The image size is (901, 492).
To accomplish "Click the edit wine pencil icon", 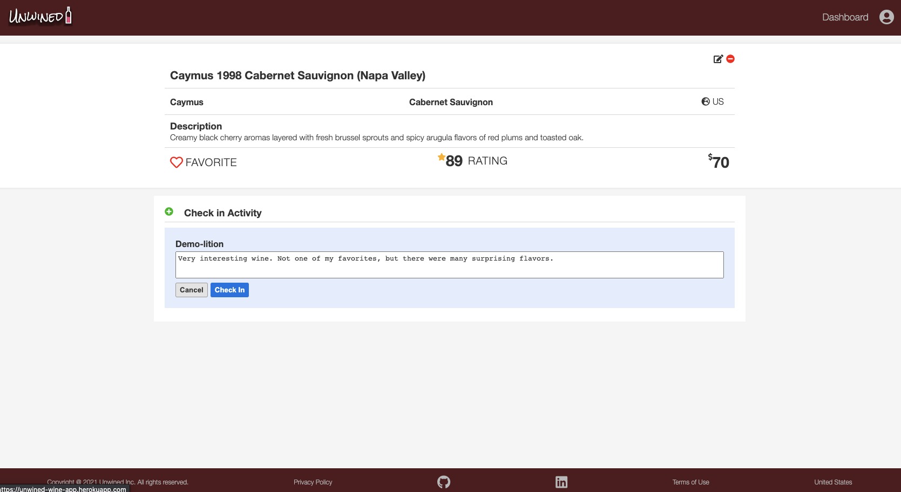I will click(x=718, y=59).
